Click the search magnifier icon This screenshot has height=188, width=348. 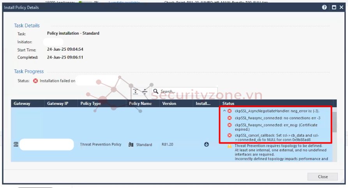click(156, 91)
